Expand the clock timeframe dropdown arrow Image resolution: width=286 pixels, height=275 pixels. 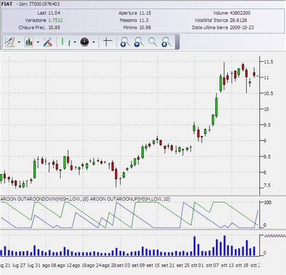point(94,42)
